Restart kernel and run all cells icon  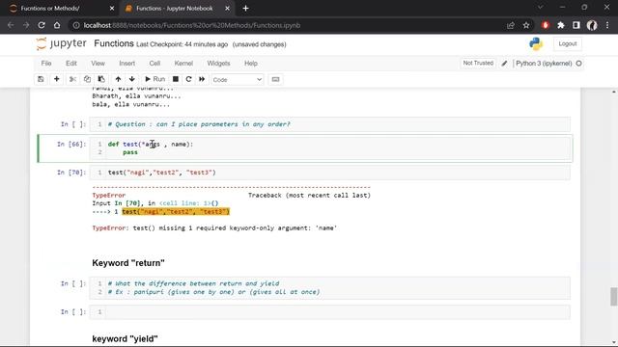202,79
